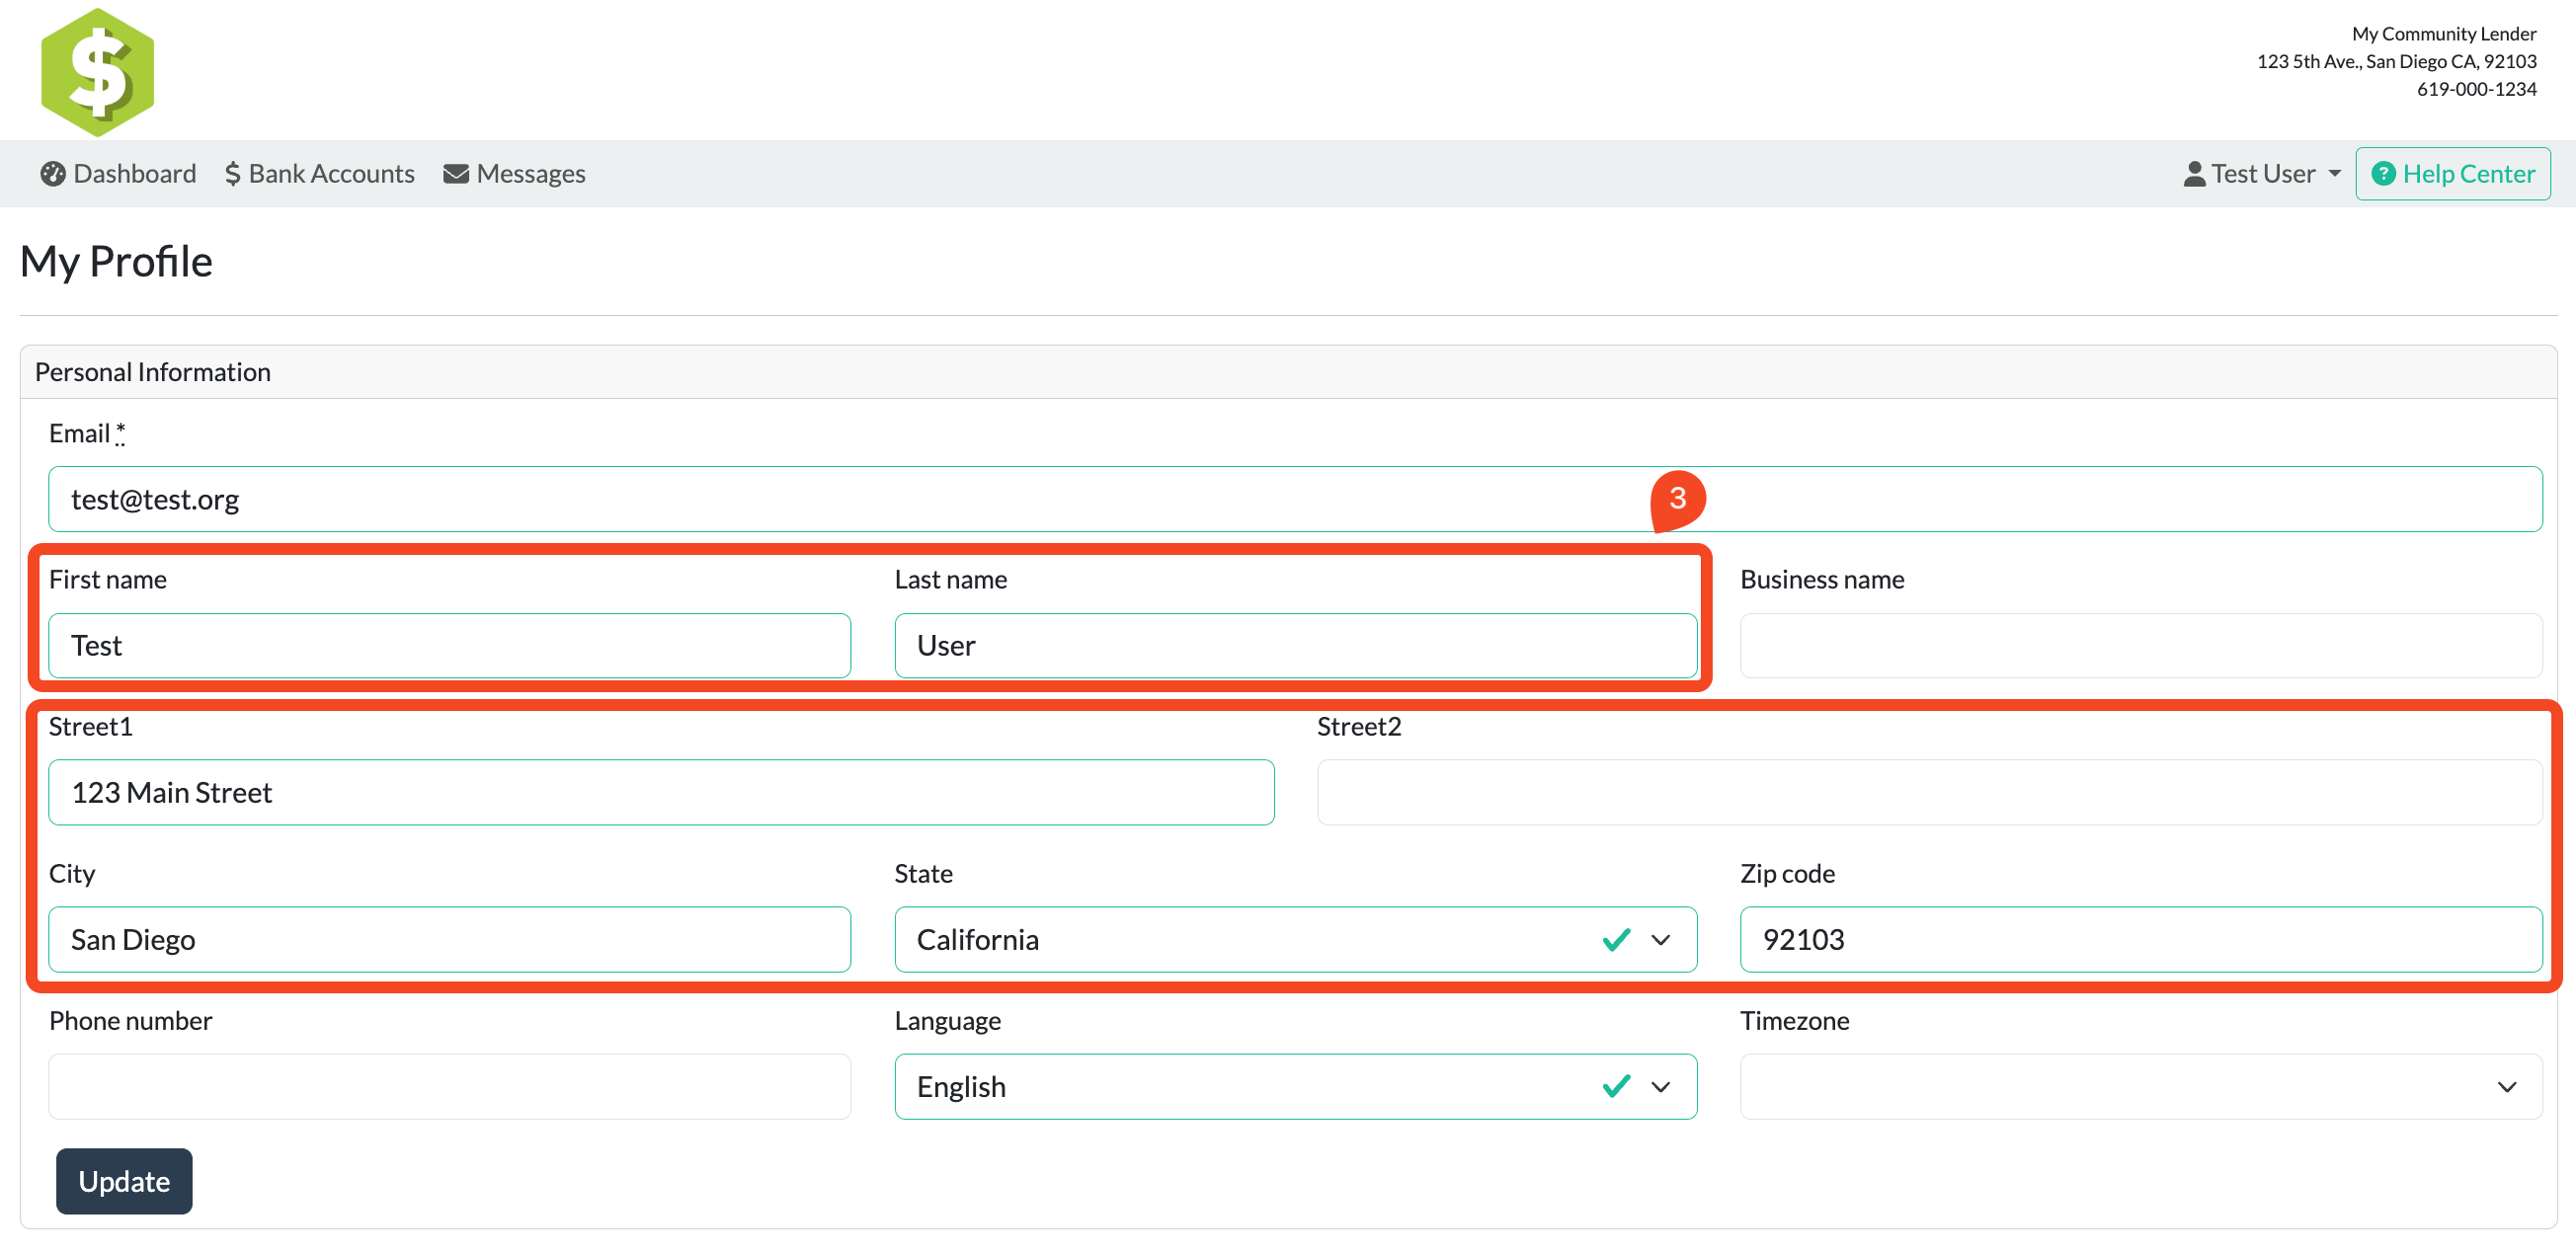Open the Test User account dropdown
Screen dimensions: 2576x1254
(x=2263, y=174)
